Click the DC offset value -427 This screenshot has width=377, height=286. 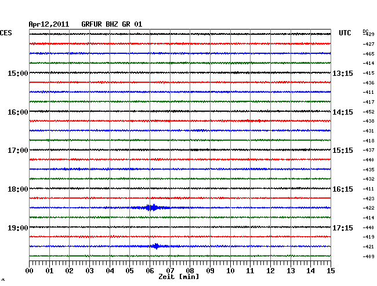click(x=368, y=44)
